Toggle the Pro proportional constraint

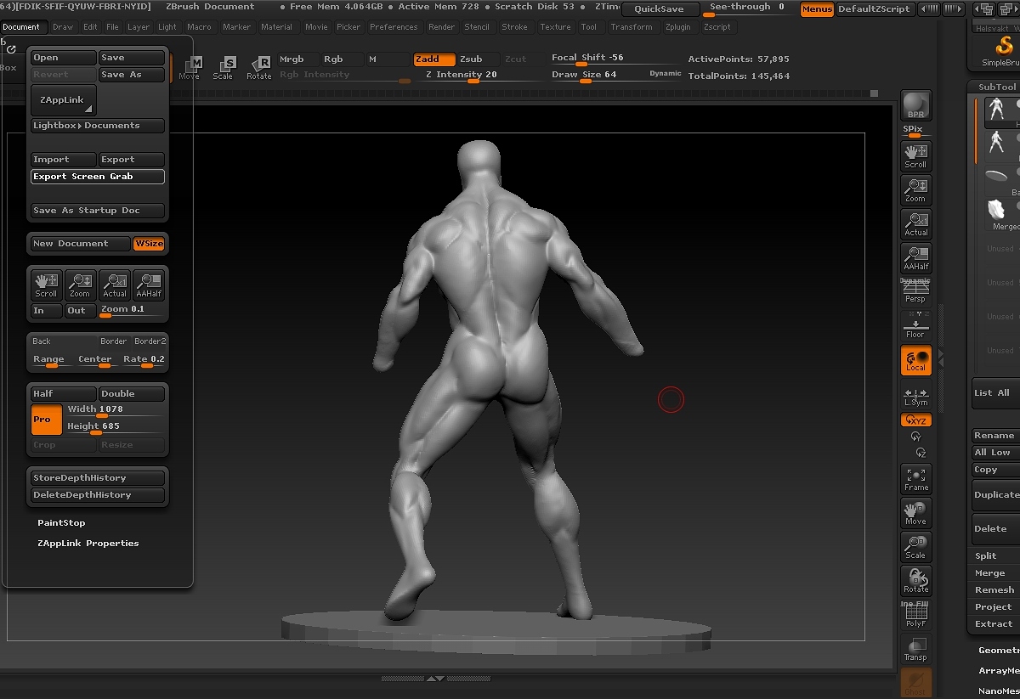tap(47, 420)
